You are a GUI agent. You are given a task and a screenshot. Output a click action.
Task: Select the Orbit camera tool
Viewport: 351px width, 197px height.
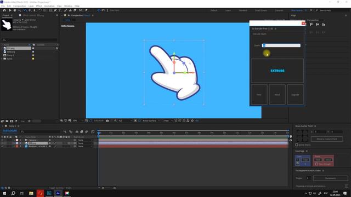pyautogui.click(x=25, y=10)
